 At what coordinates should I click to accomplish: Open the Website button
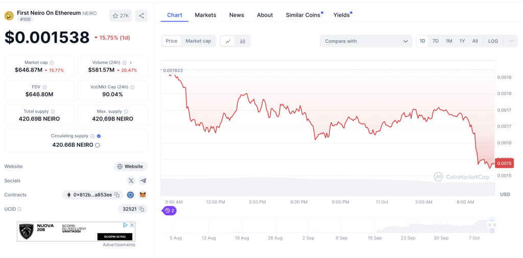[130, 166]
